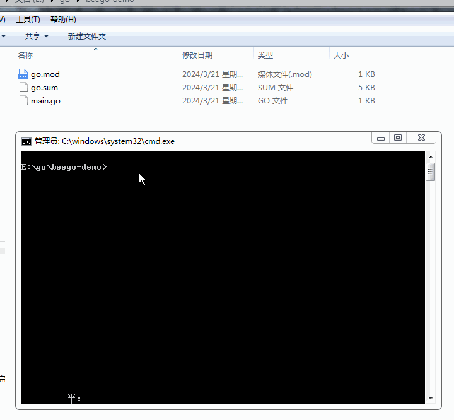The width and height of the screenshot is (454, 420).
Task: Select the go.mod file icon
Action: click(x=23, y=74)
